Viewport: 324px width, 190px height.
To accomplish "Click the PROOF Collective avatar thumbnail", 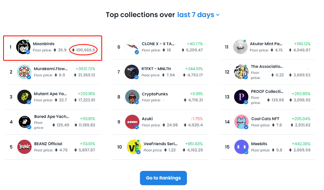I will click(241, 97).
